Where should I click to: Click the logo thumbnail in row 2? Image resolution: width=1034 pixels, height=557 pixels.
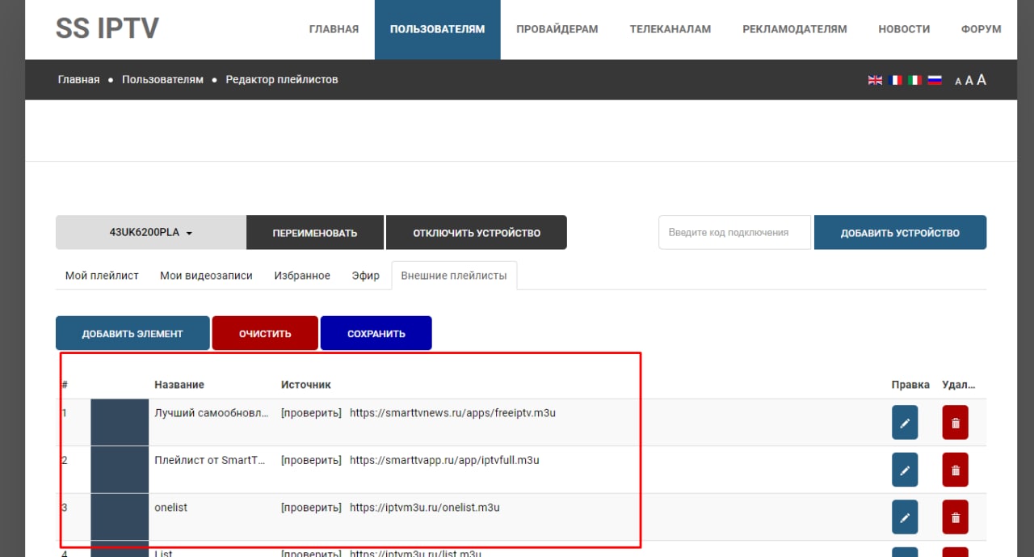pyautogui.click(x=120, y=470)
